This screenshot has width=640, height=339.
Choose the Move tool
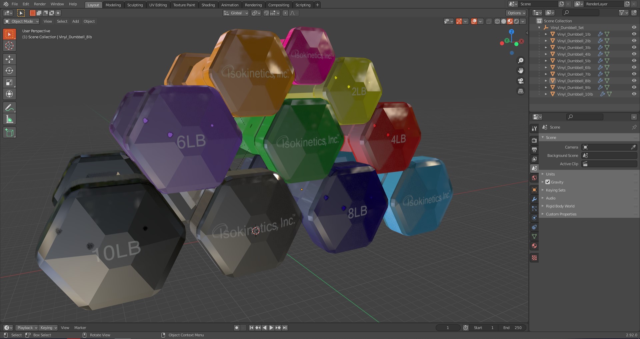9,59
